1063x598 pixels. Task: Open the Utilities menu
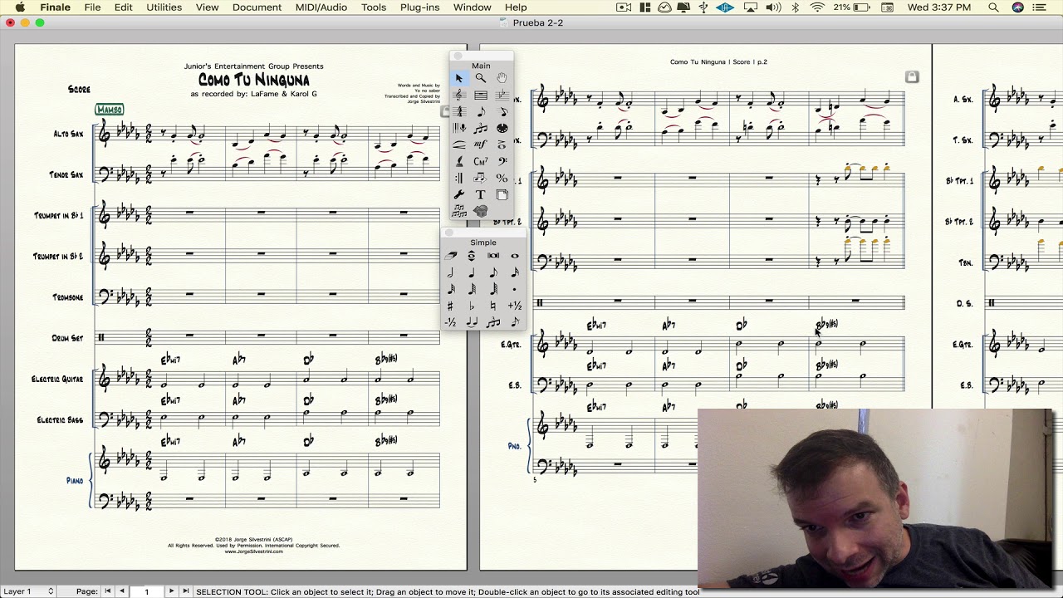click(x=164, y=7)
